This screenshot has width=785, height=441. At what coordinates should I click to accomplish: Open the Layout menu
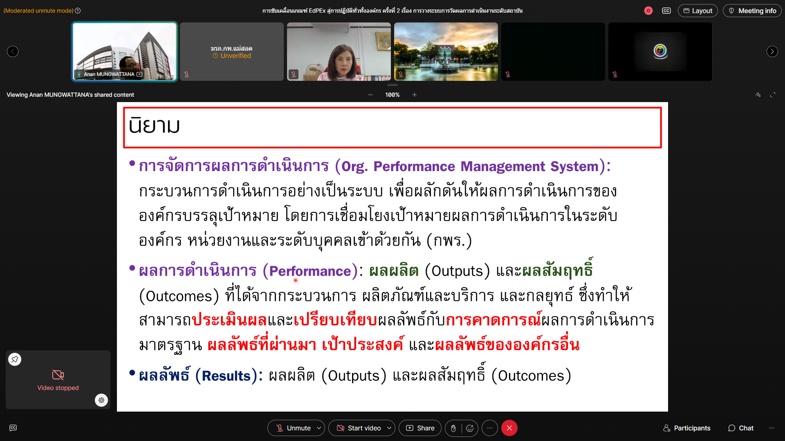tap(698, 11)
